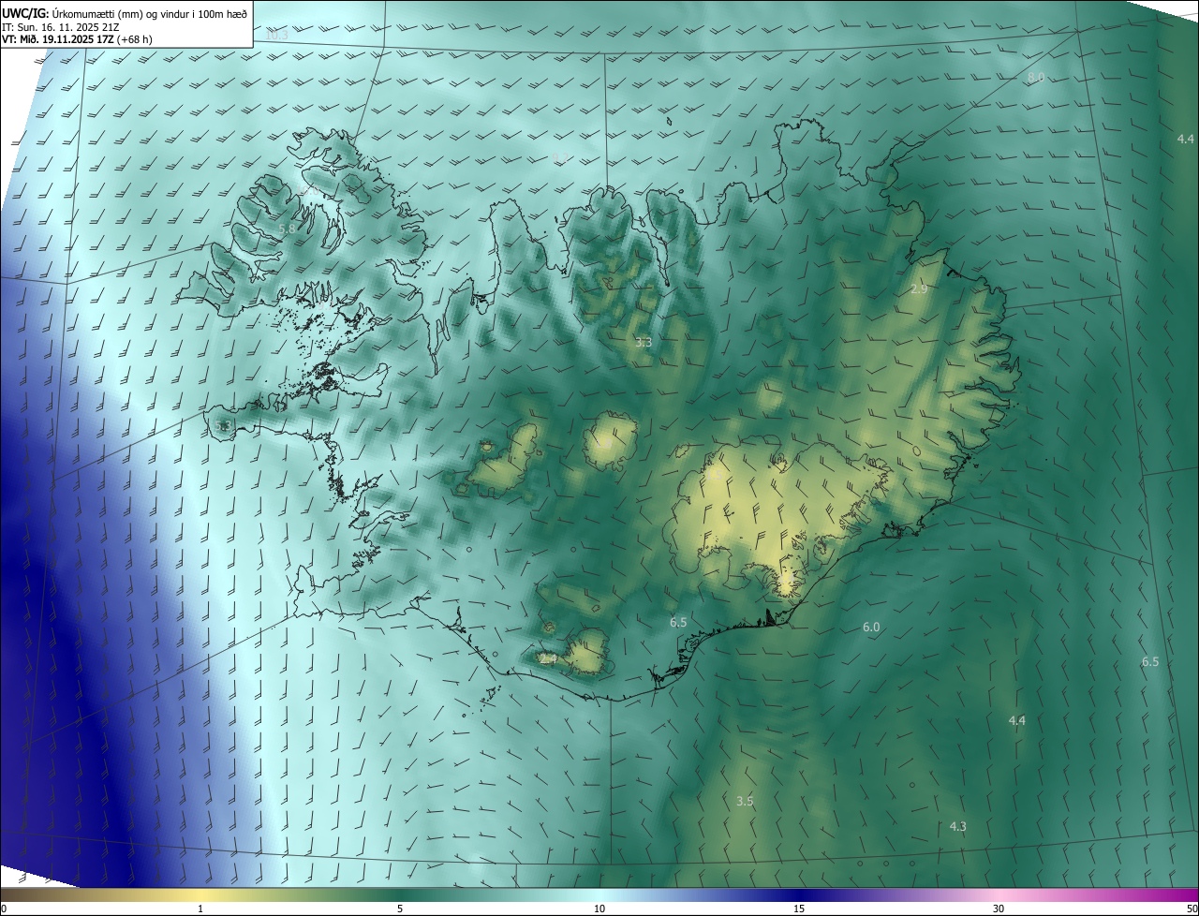
Task: Click the 'IT: Sun. 16. 11. 2025 21Z' line
Action: tap(61, 26)
